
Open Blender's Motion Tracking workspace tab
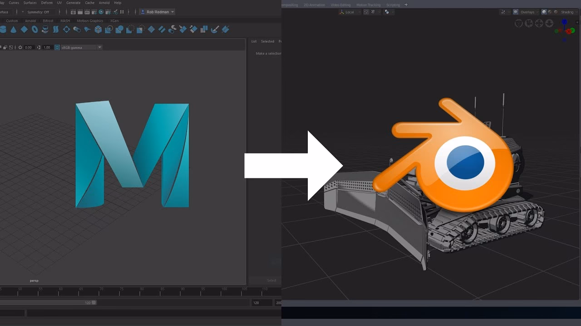tap(369, 5)
